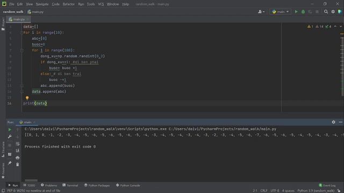Run main with the green toolbar Run icon
The width and height of the screenshot is (344, 193).
tap(296, 12)
